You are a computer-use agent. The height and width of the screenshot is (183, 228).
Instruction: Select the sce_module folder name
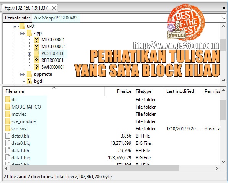(23, 121)
